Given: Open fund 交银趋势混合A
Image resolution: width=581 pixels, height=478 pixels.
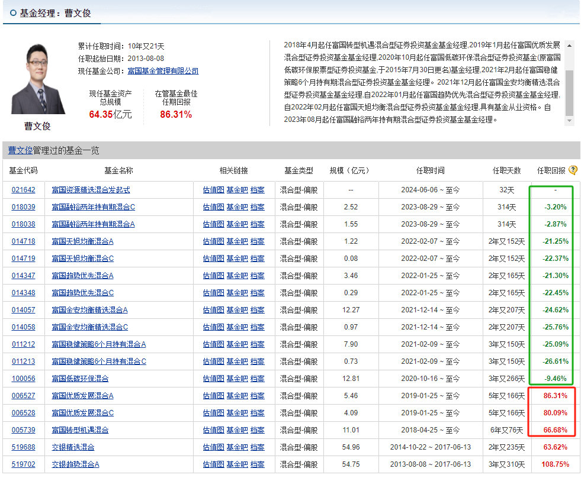Looking at the screenshot, I should pyautogui.click(x=75, y=464).
